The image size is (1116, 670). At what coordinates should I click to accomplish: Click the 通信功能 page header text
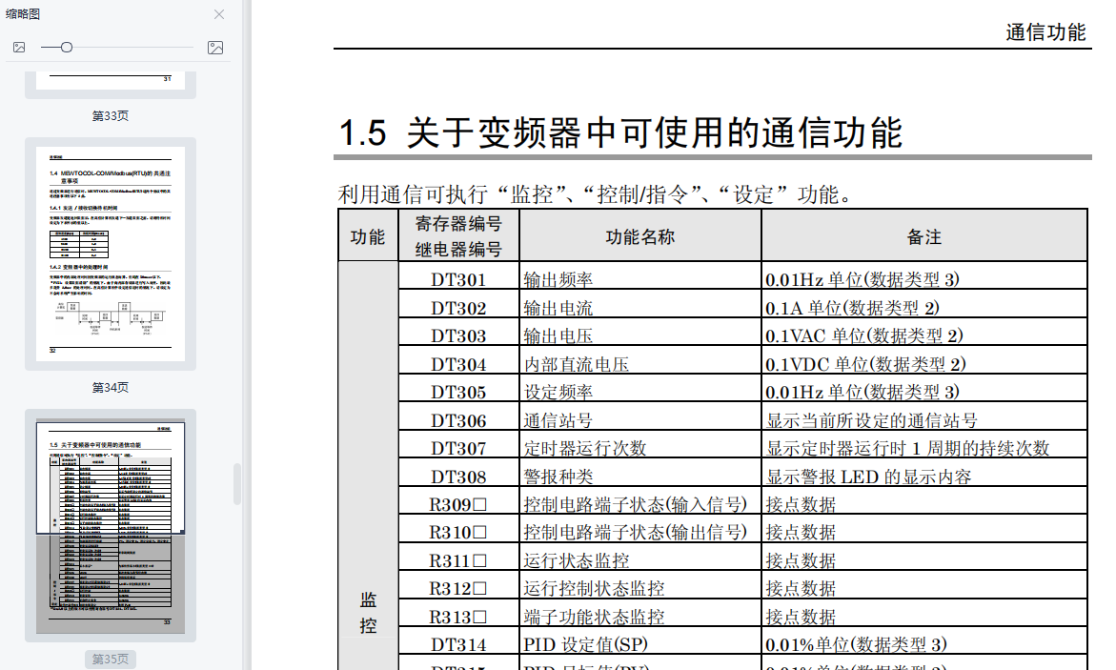pos(1045,32)
